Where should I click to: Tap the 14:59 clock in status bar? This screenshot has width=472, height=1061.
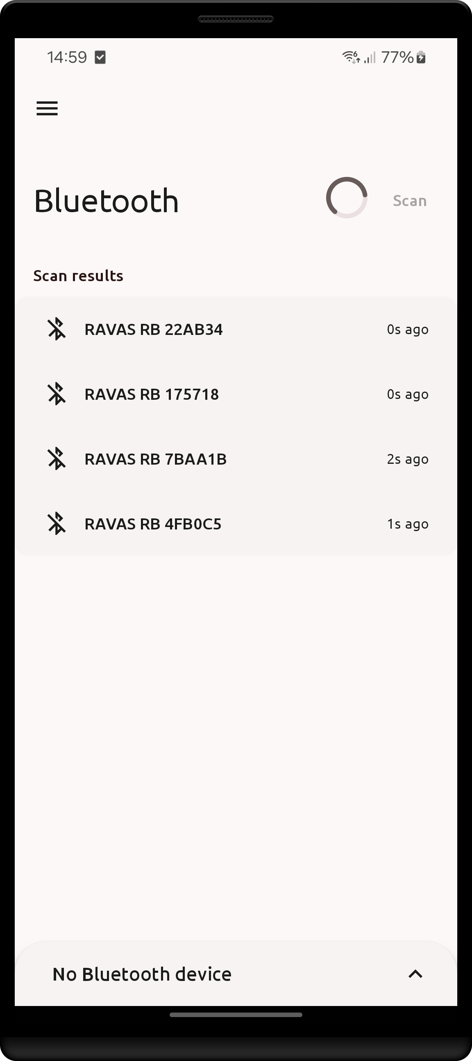pyautogui.click(x=67, y=57)
